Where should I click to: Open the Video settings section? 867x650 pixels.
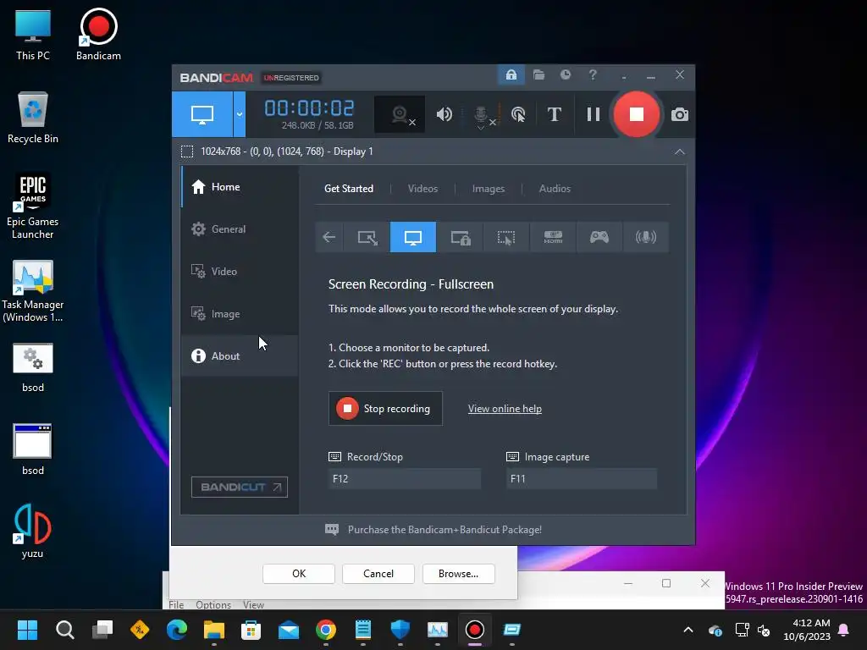click(x=240, y=272)
